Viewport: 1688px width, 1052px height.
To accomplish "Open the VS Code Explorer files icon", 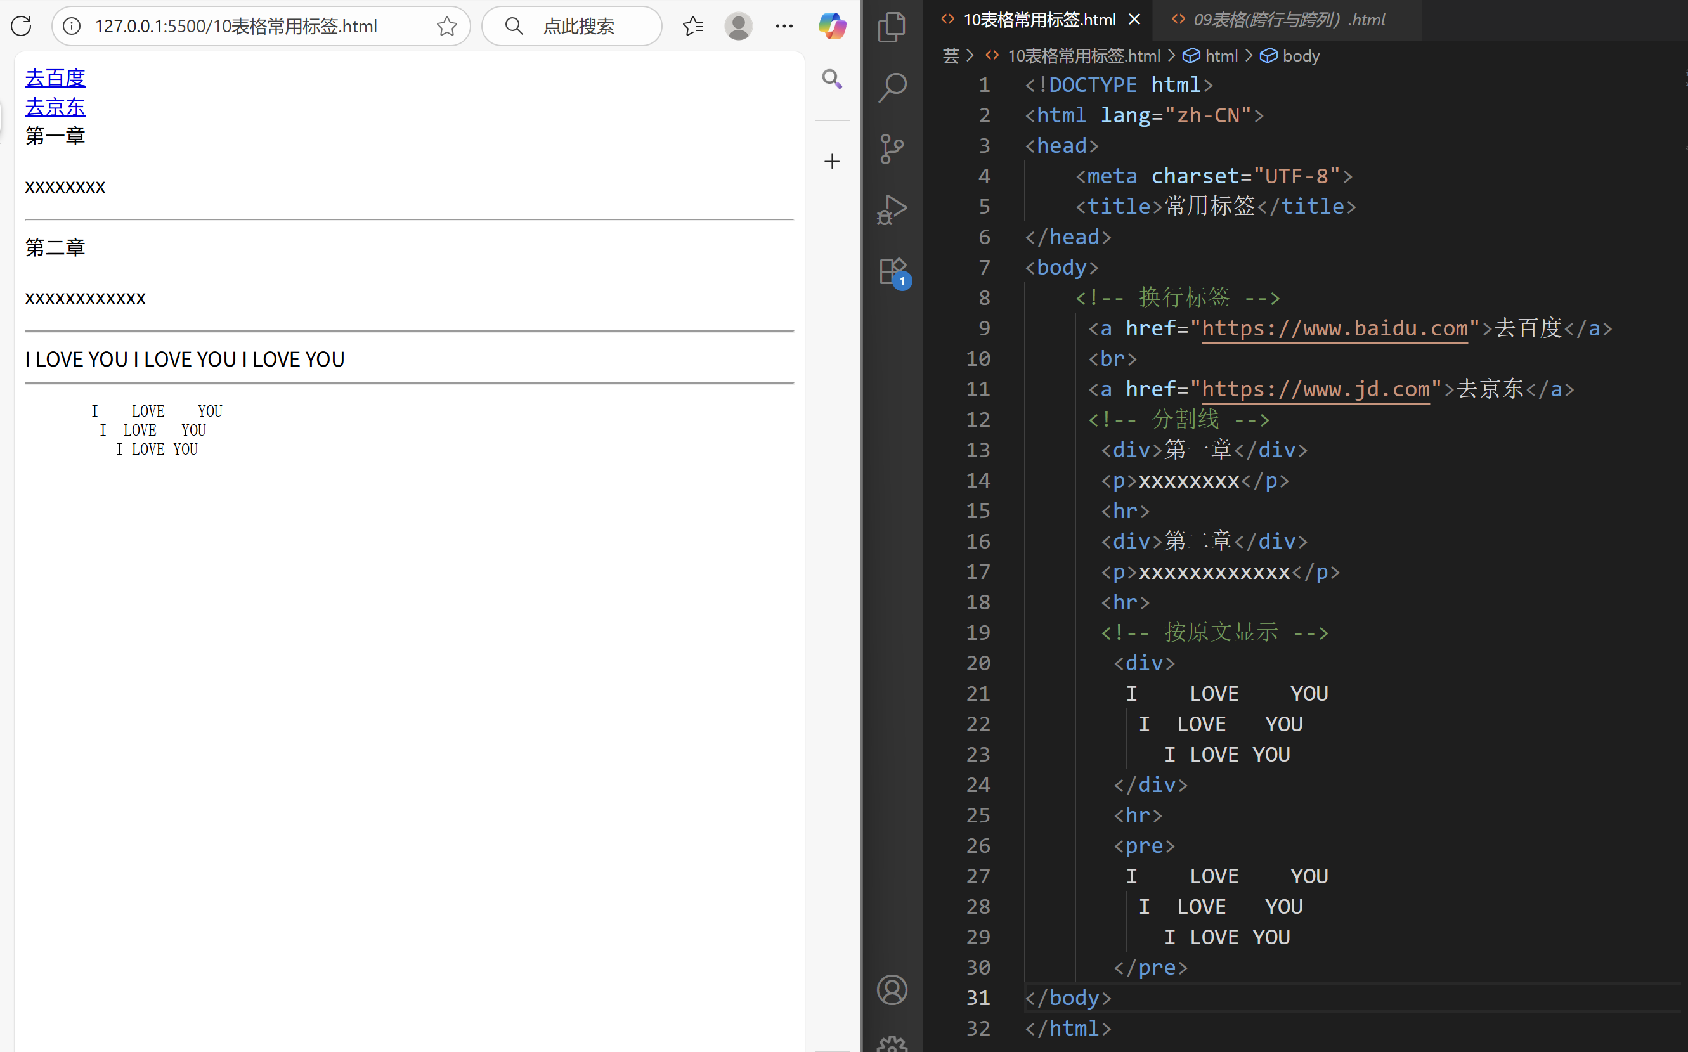I will 892,27.
